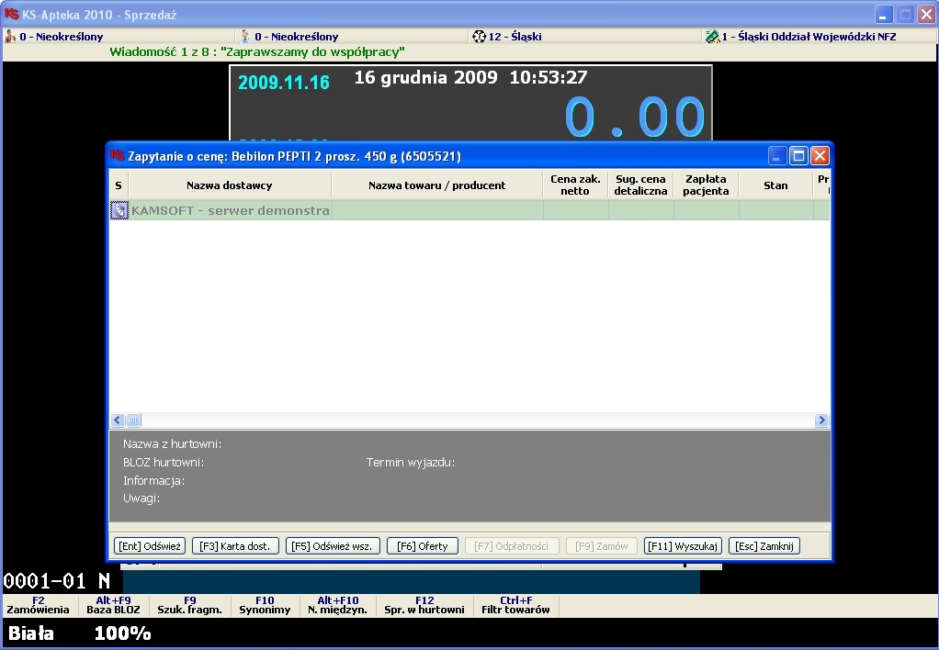Choose Ctrl+F Filtr towarów in bottom bar

515,605
